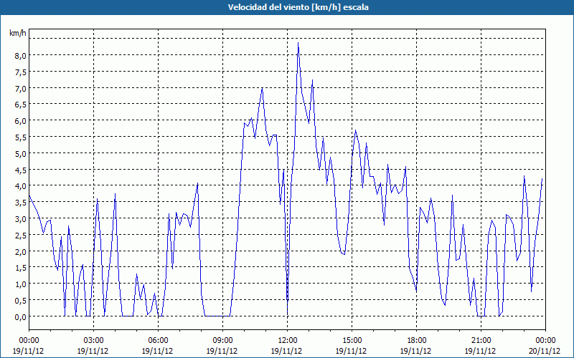Viewport: 574px width, 358px height.
Task: Click the '1,0' y-axis value
Action: pos(21,284)
